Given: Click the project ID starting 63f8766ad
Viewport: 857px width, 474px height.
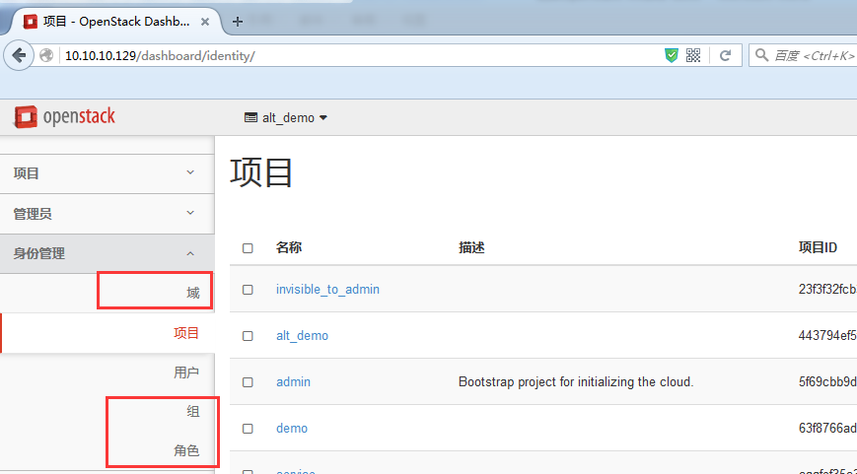Looking at the screenshot, I should click(827, 428).
